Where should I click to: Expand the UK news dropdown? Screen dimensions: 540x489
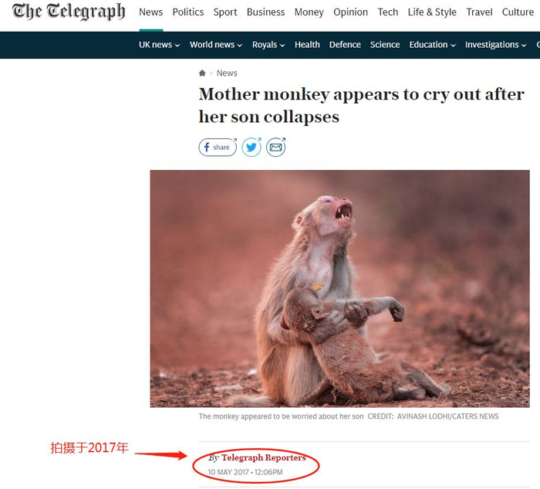[x=159, y=45]
